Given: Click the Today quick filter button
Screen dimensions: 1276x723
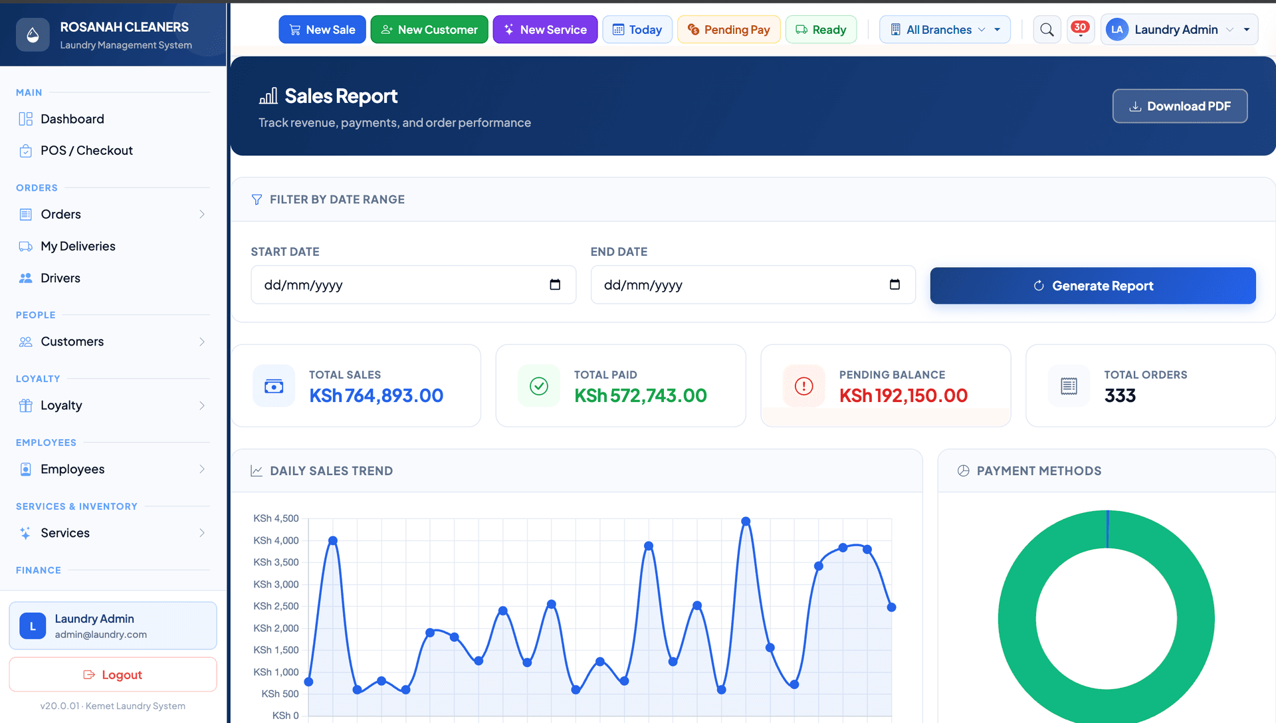Looking at the screenshot, I should pyautogui.click(x=637, y=30).
